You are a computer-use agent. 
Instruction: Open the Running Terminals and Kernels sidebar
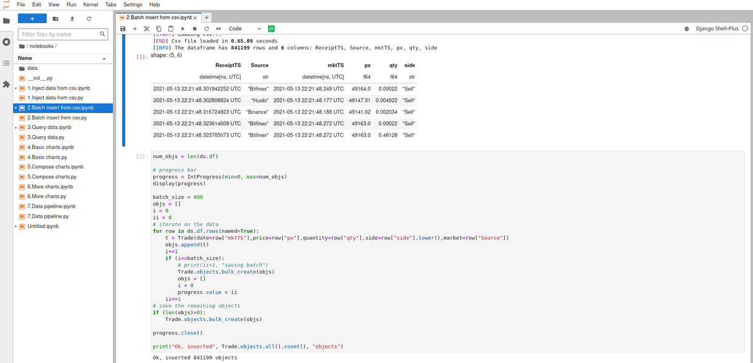(7, 42)
